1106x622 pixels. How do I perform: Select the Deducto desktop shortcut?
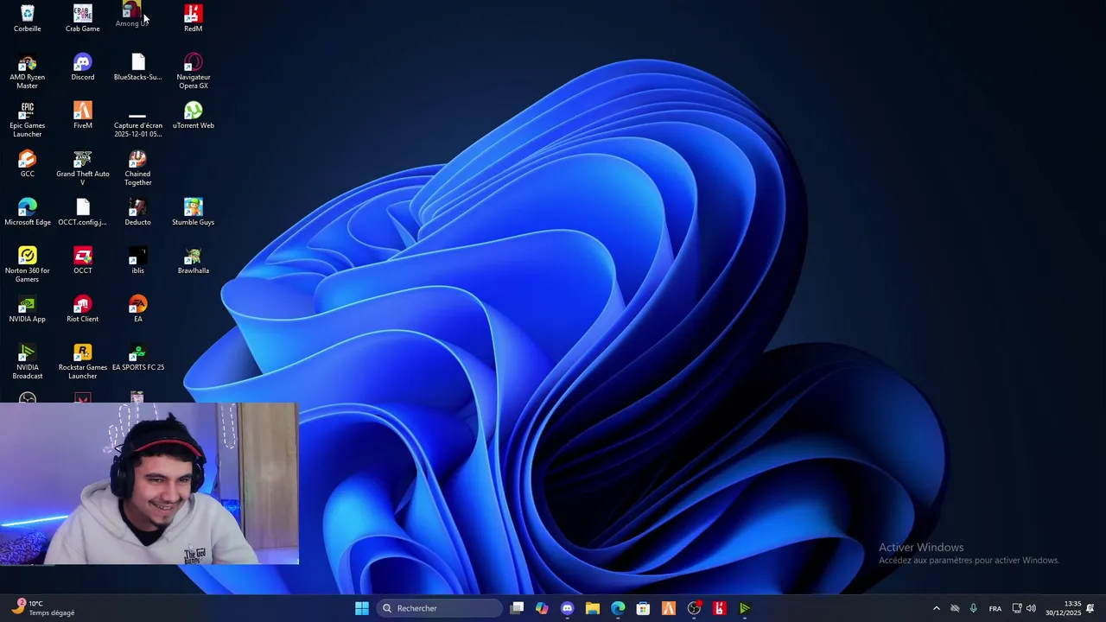(x=138, y=213)
